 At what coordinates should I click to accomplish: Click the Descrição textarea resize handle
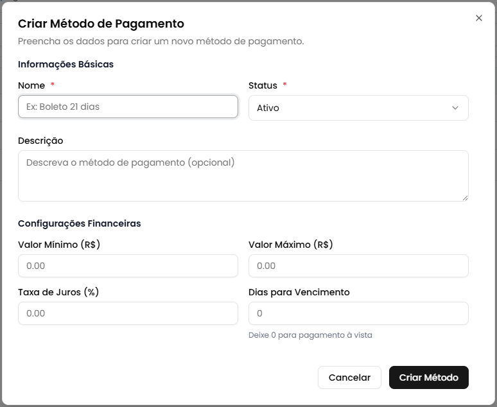(465, 198)
